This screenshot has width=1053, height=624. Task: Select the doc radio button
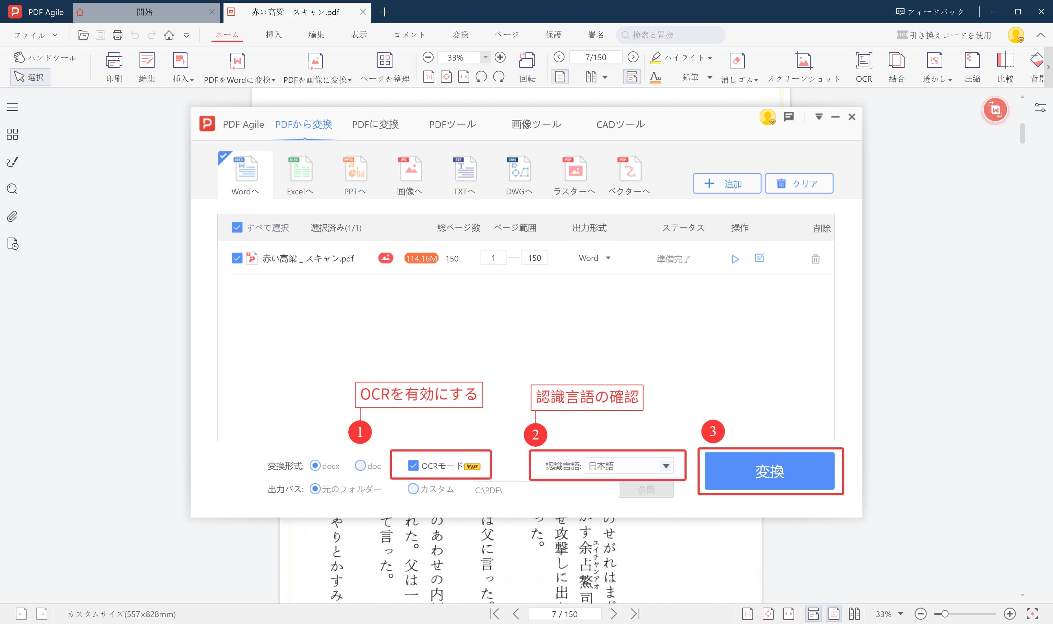(x=360, y=466)
